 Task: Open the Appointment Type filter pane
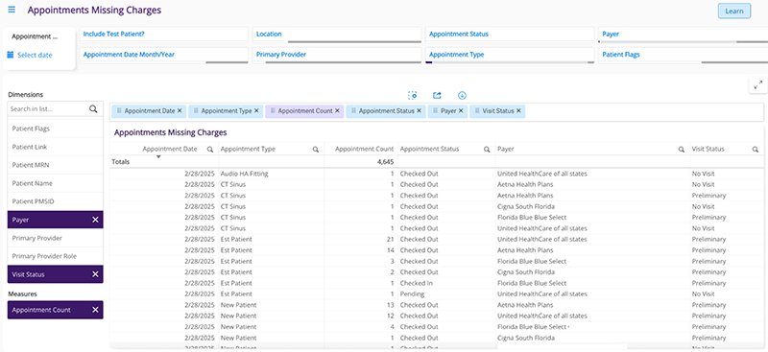point(510,55)
